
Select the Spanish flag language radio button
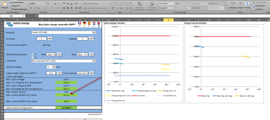(89, 26)
